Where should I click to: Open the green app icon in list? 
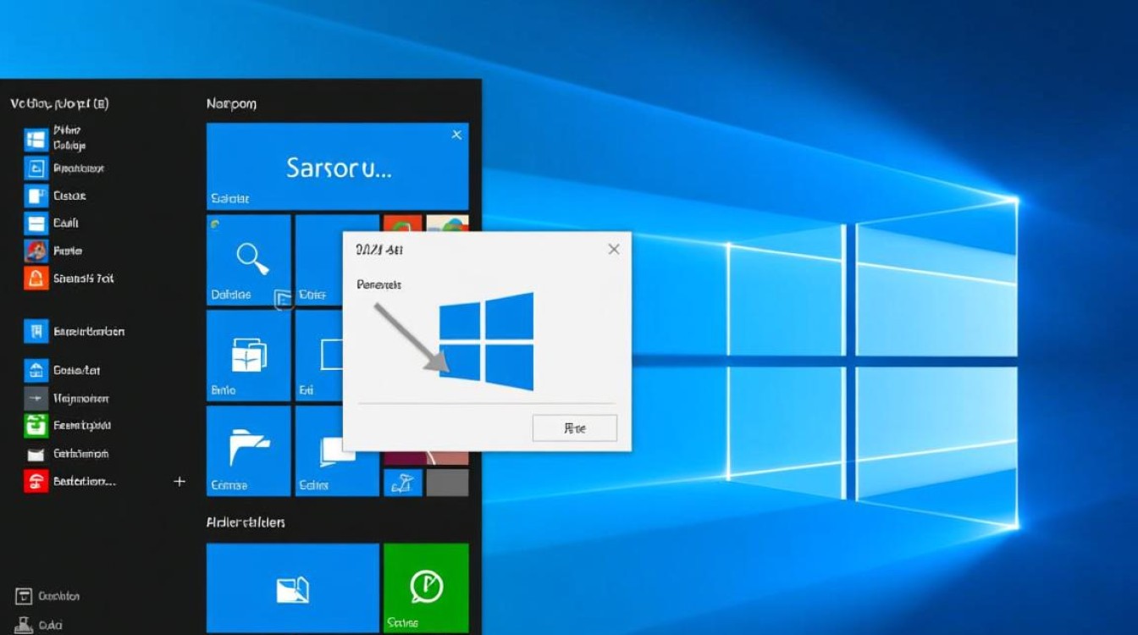(36, 426)
